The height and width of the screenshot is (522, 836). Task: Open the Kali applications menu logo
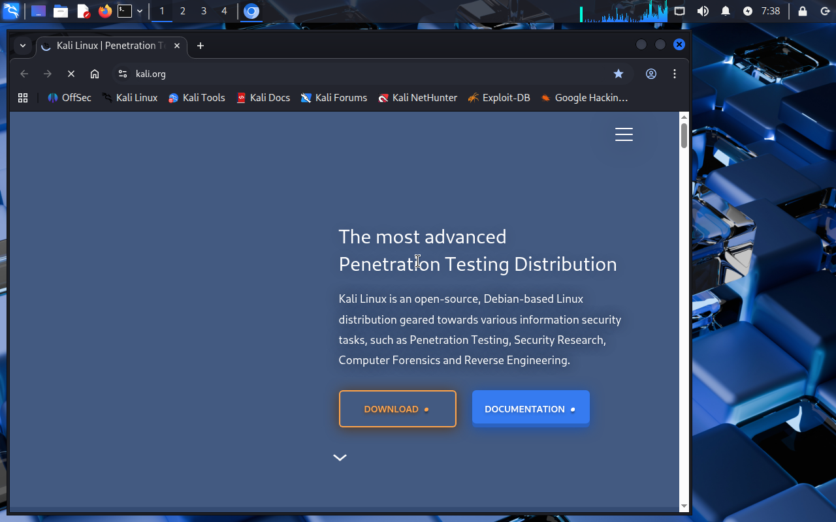[11, 11]
